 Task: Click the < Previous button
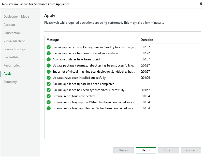(124, 150)
